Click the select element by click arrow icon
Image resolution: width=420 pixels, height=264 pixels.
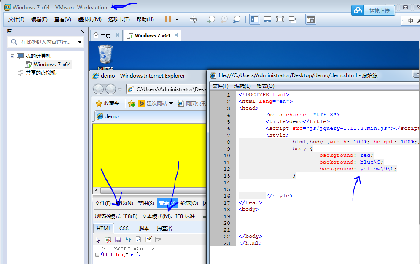pos(98,240)
